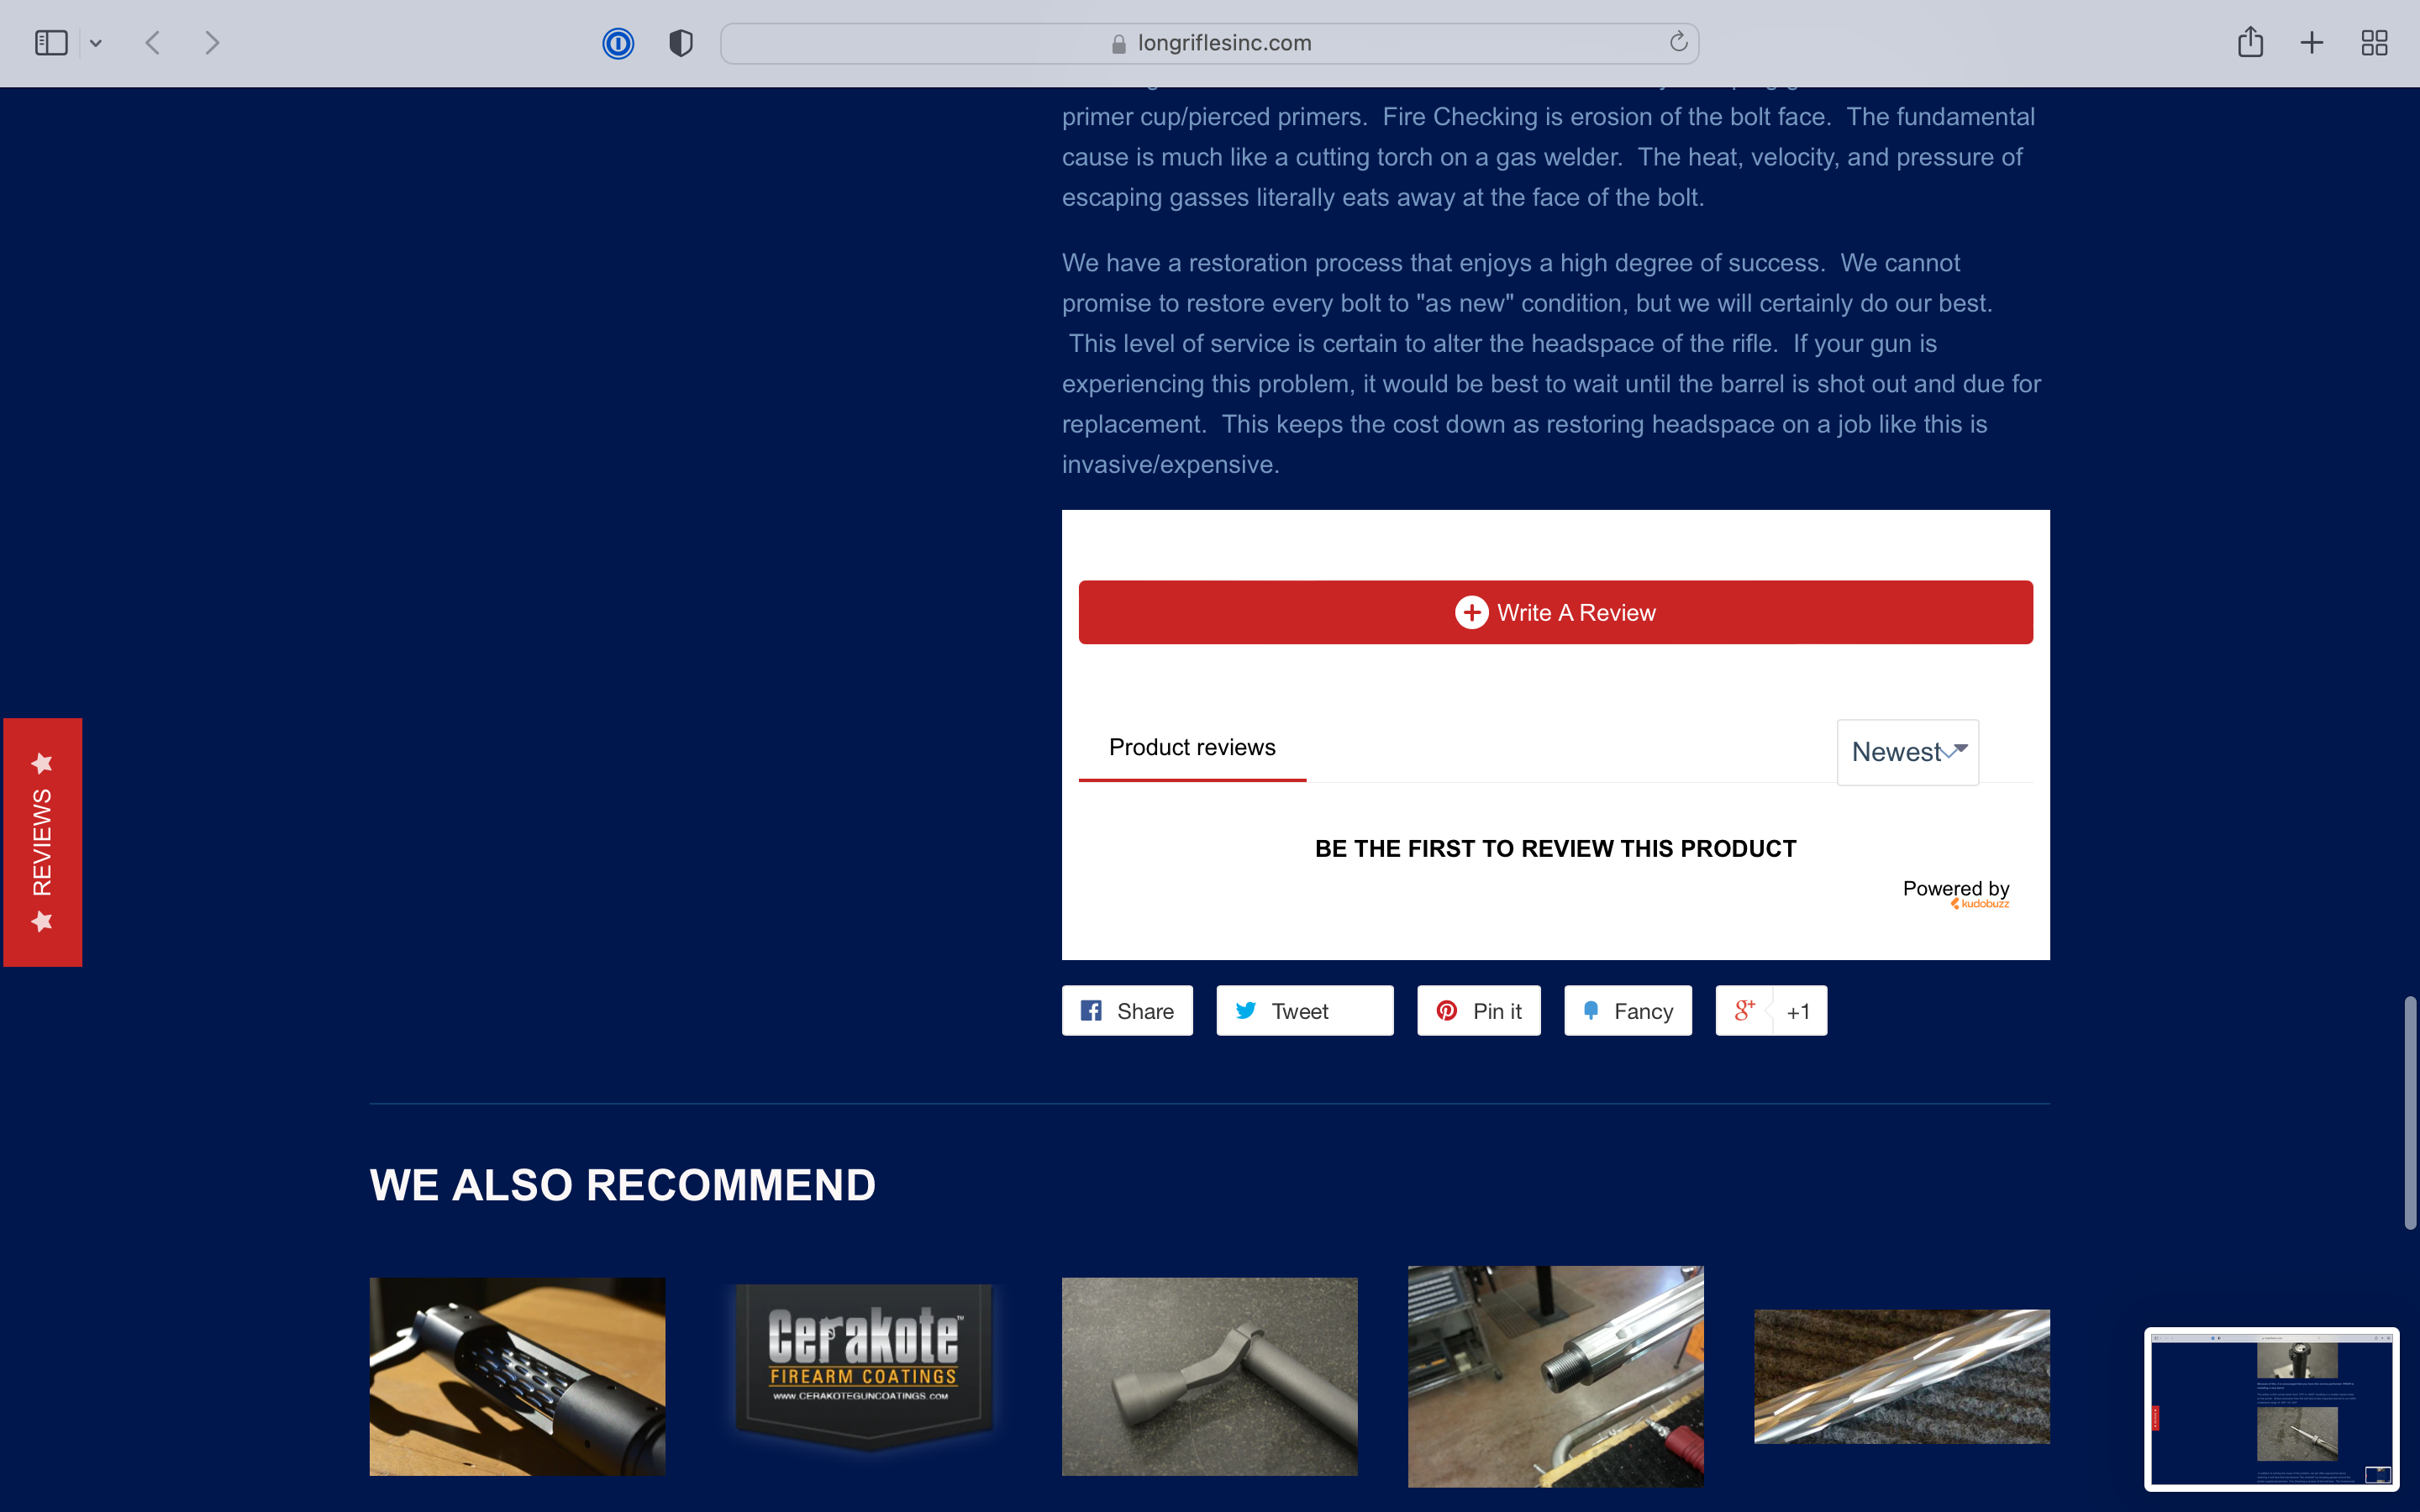2420x1512 pixels.
Task: Click the longriflesinc.com address bar
Action: (1210, 43)
